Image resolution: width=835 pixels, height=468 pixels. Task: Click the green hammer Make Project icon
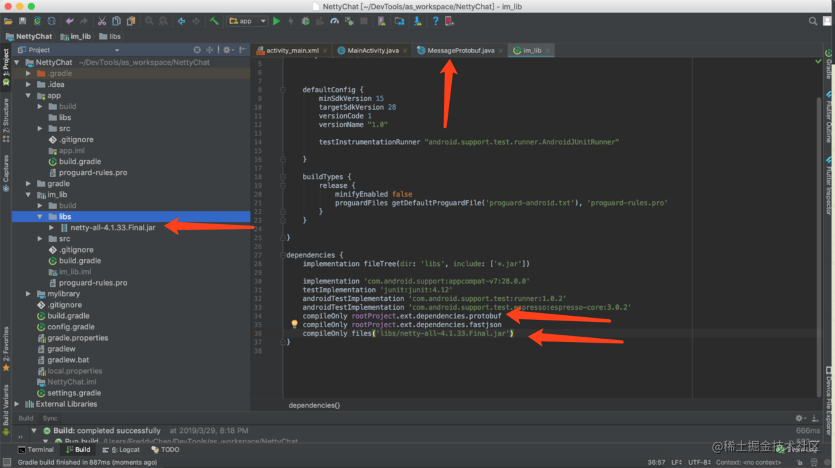click(214, 22)
